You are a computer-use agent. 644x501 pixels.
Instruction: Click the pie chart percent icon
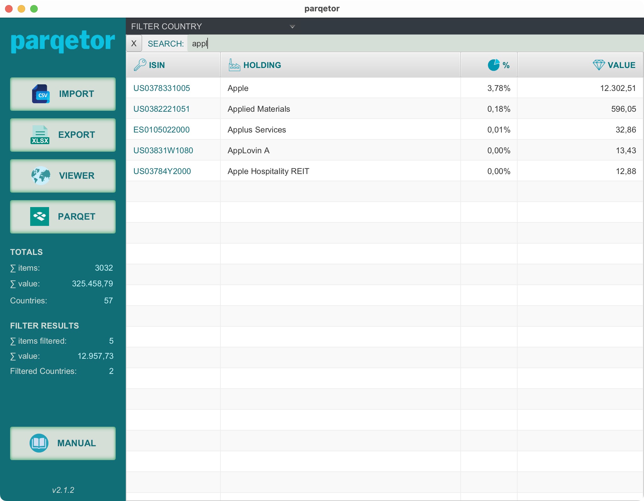pos(493,65)
